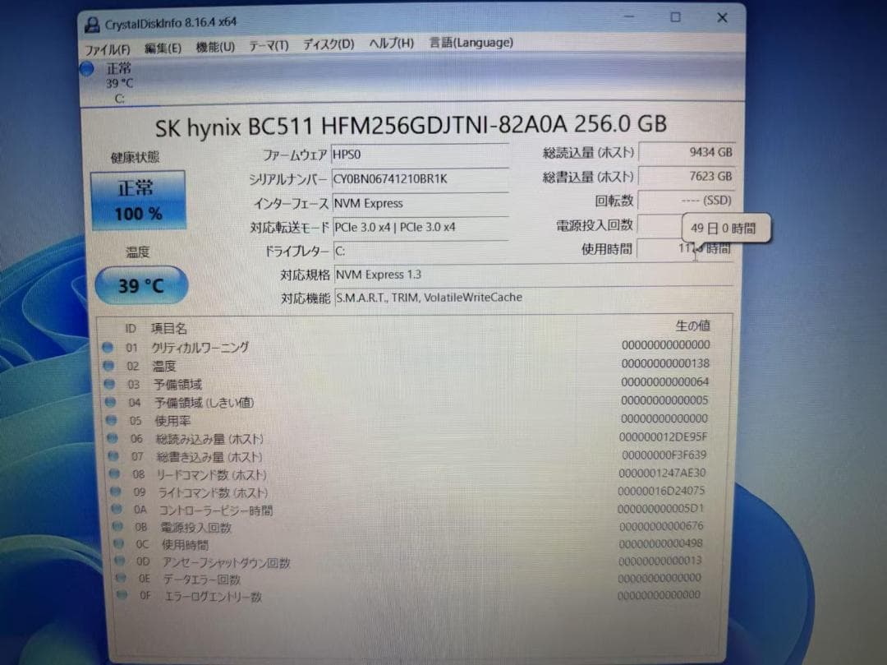Open the テーマ(T) menu

point(267,47)
